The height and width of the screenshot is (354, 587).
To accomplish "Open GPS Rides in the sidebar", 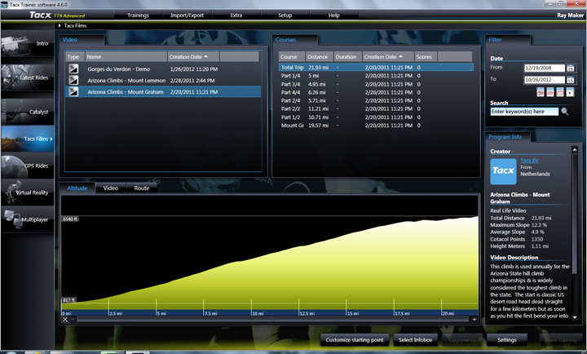I will 28,166.
